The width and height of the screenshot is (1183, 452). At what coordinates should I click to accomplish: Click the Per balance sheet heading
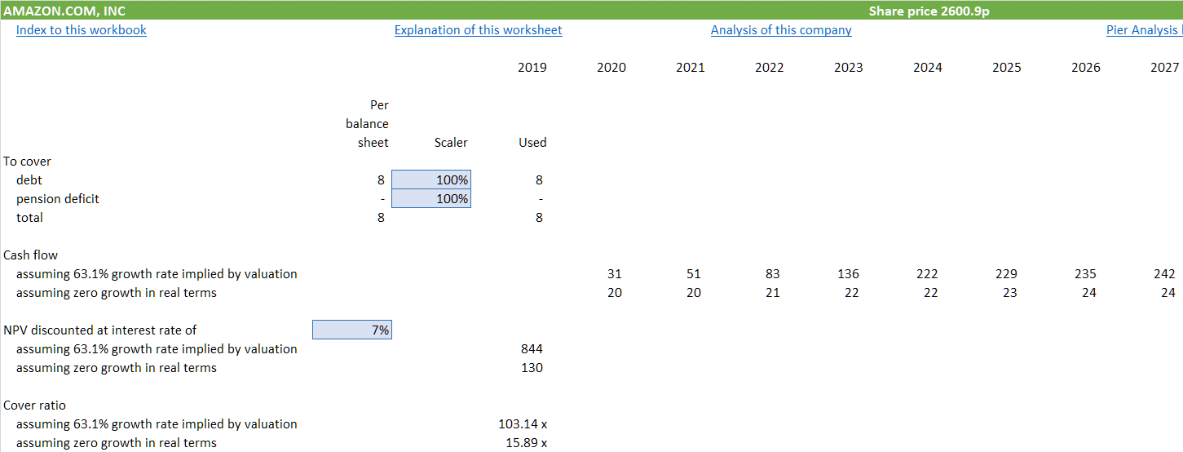(367, 123)
